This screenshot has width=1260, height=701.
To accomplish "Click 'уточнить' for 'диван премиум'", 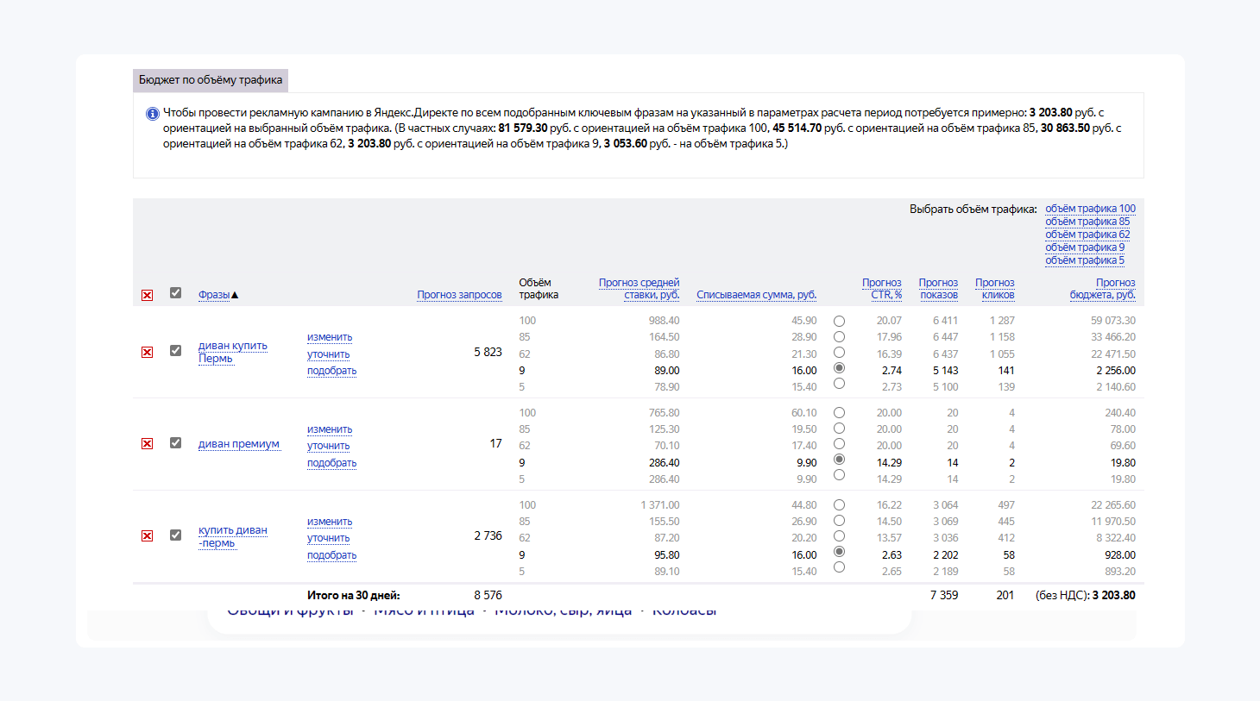I will tap(329, 446).
